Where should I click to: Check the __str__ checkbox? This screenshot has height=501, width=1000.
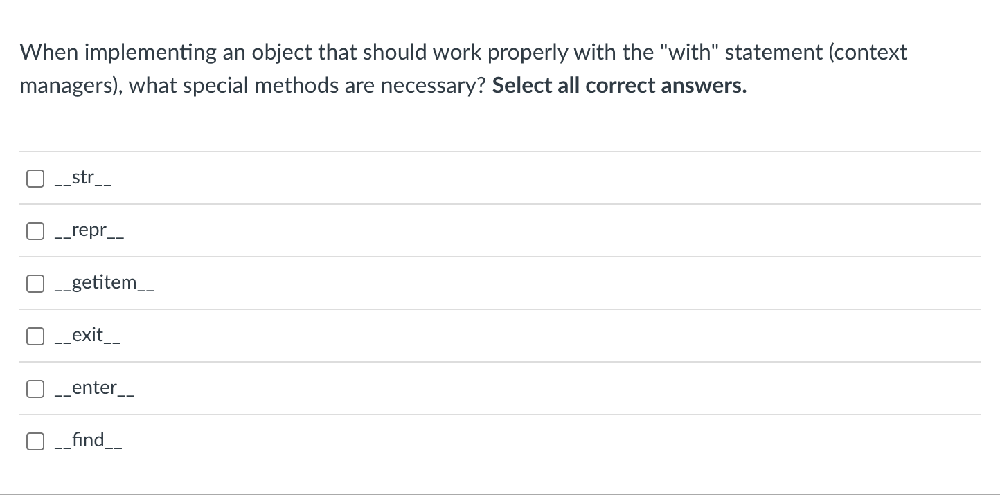(x=35, y=179)
